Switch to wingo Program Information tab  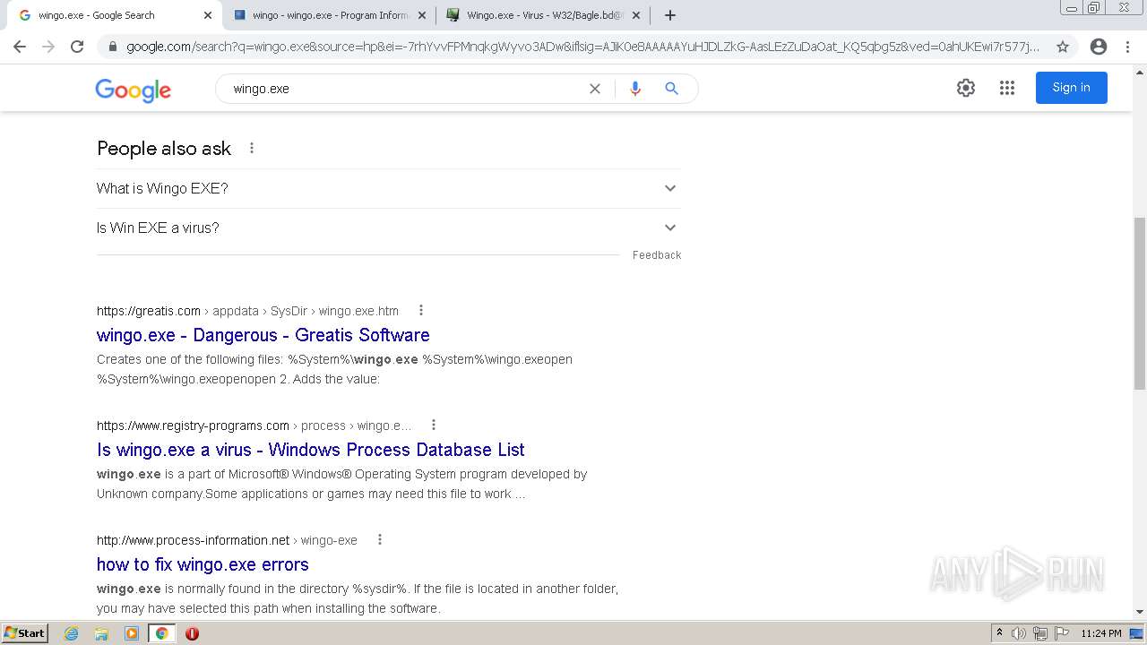329,15
